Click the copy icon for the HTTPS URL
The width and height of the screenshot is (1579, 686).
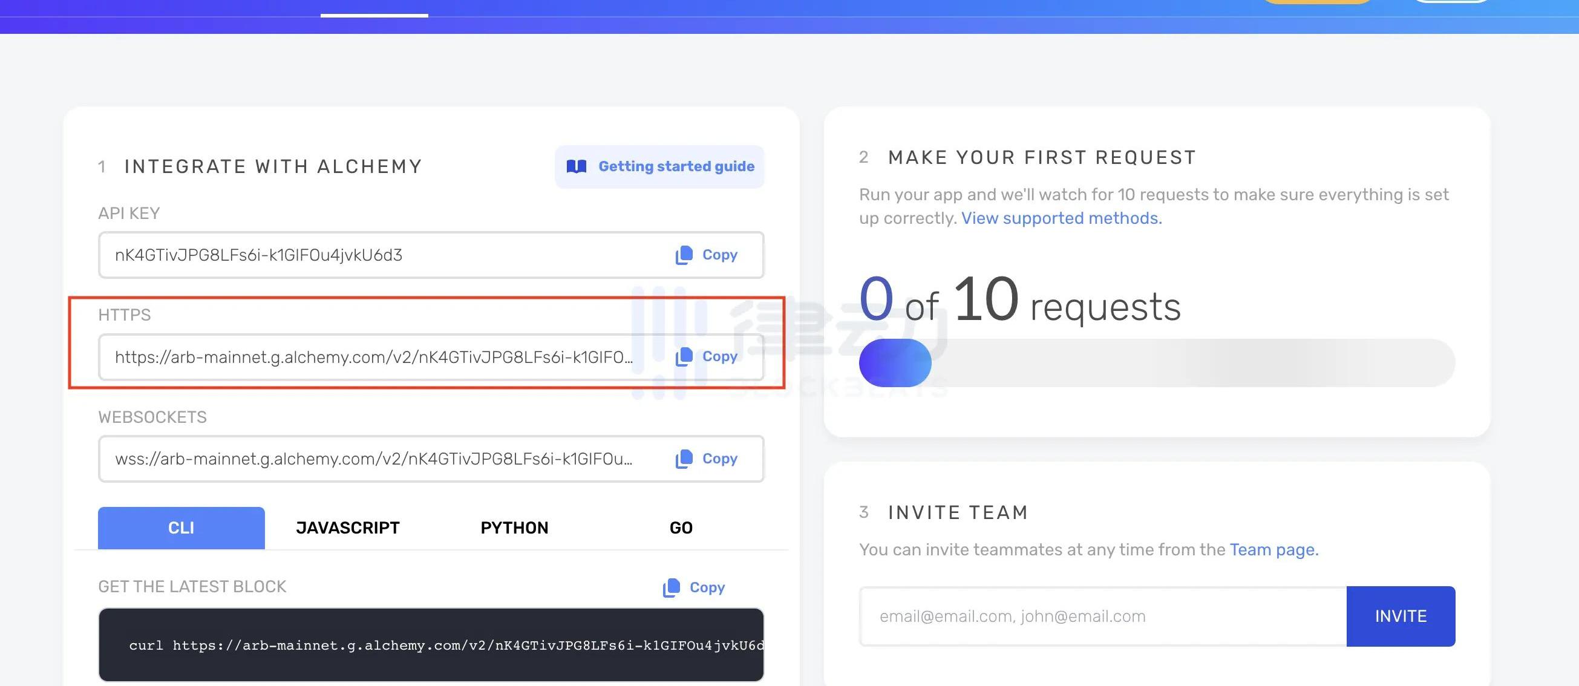pos(684,357)
